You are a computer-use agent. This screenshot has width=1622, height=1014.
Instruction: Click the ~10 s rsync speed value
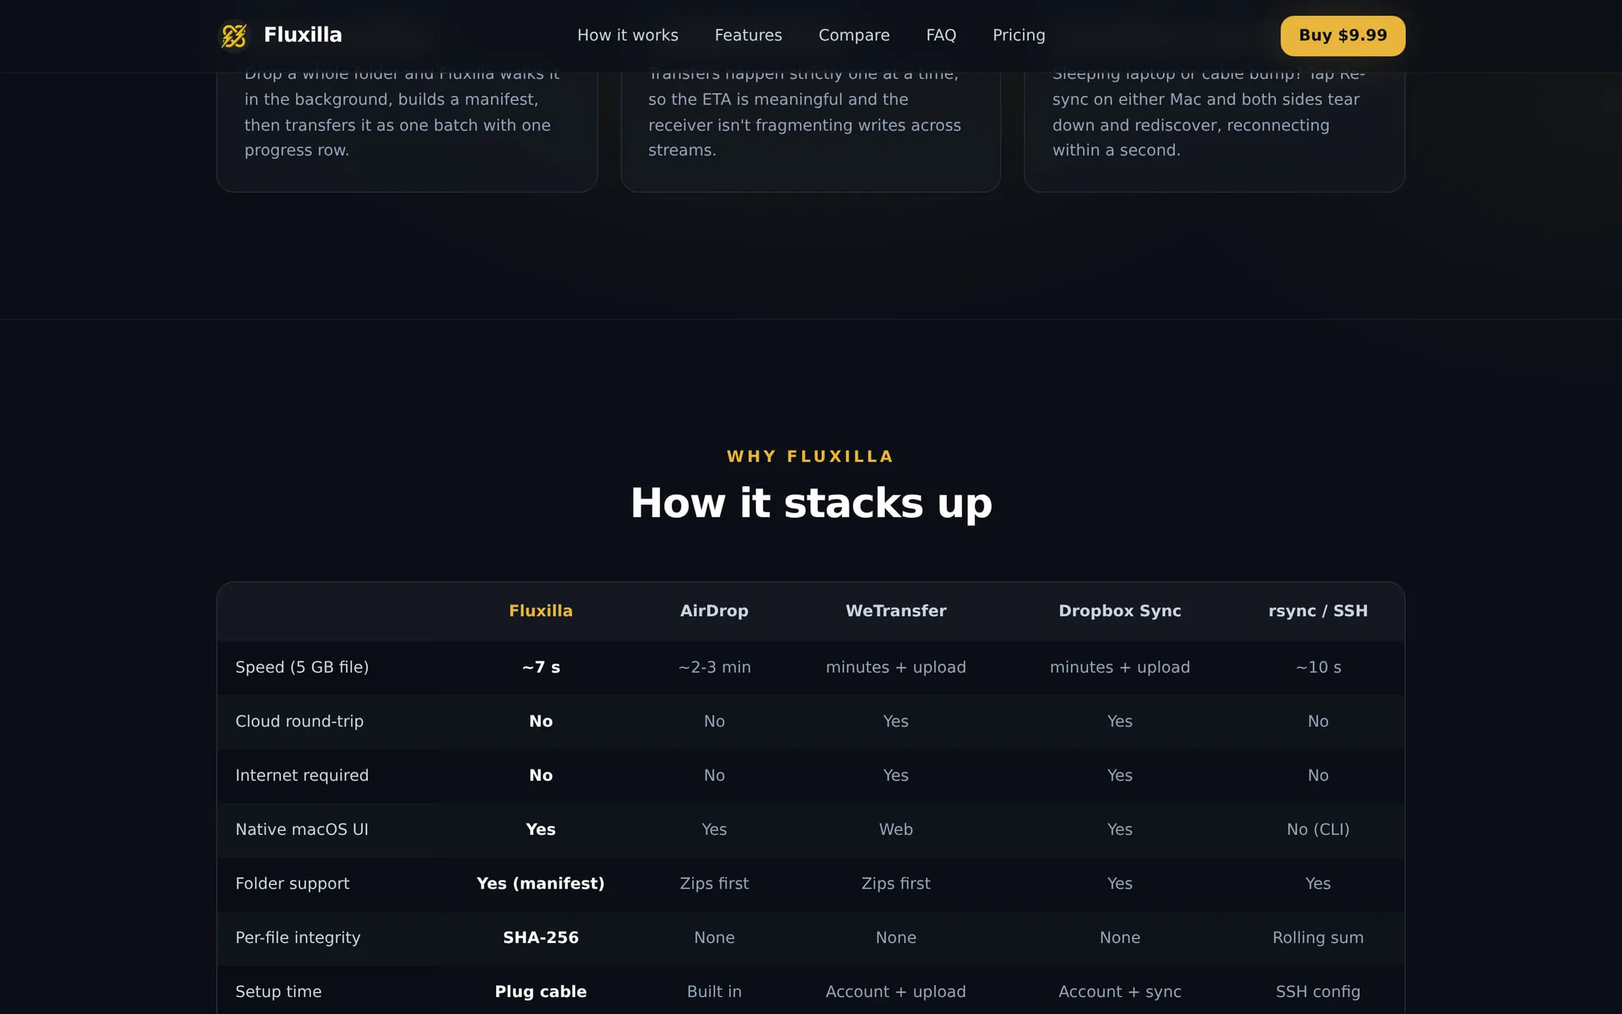tap(1318, 667)
